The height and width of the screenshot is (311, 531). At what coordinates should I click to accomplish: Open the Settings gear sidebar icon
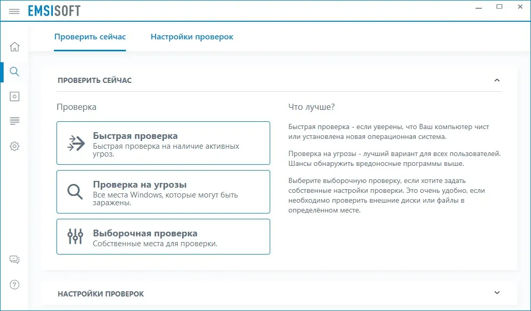coord(14,146)
